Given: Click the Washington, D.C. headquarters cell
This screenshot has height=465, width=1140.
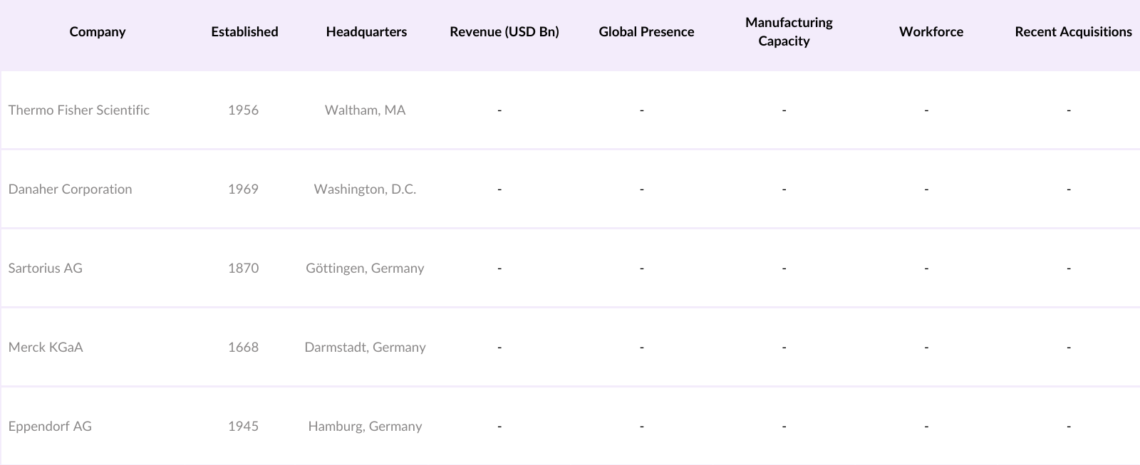Looking at the screenshot, I should 365,189.
